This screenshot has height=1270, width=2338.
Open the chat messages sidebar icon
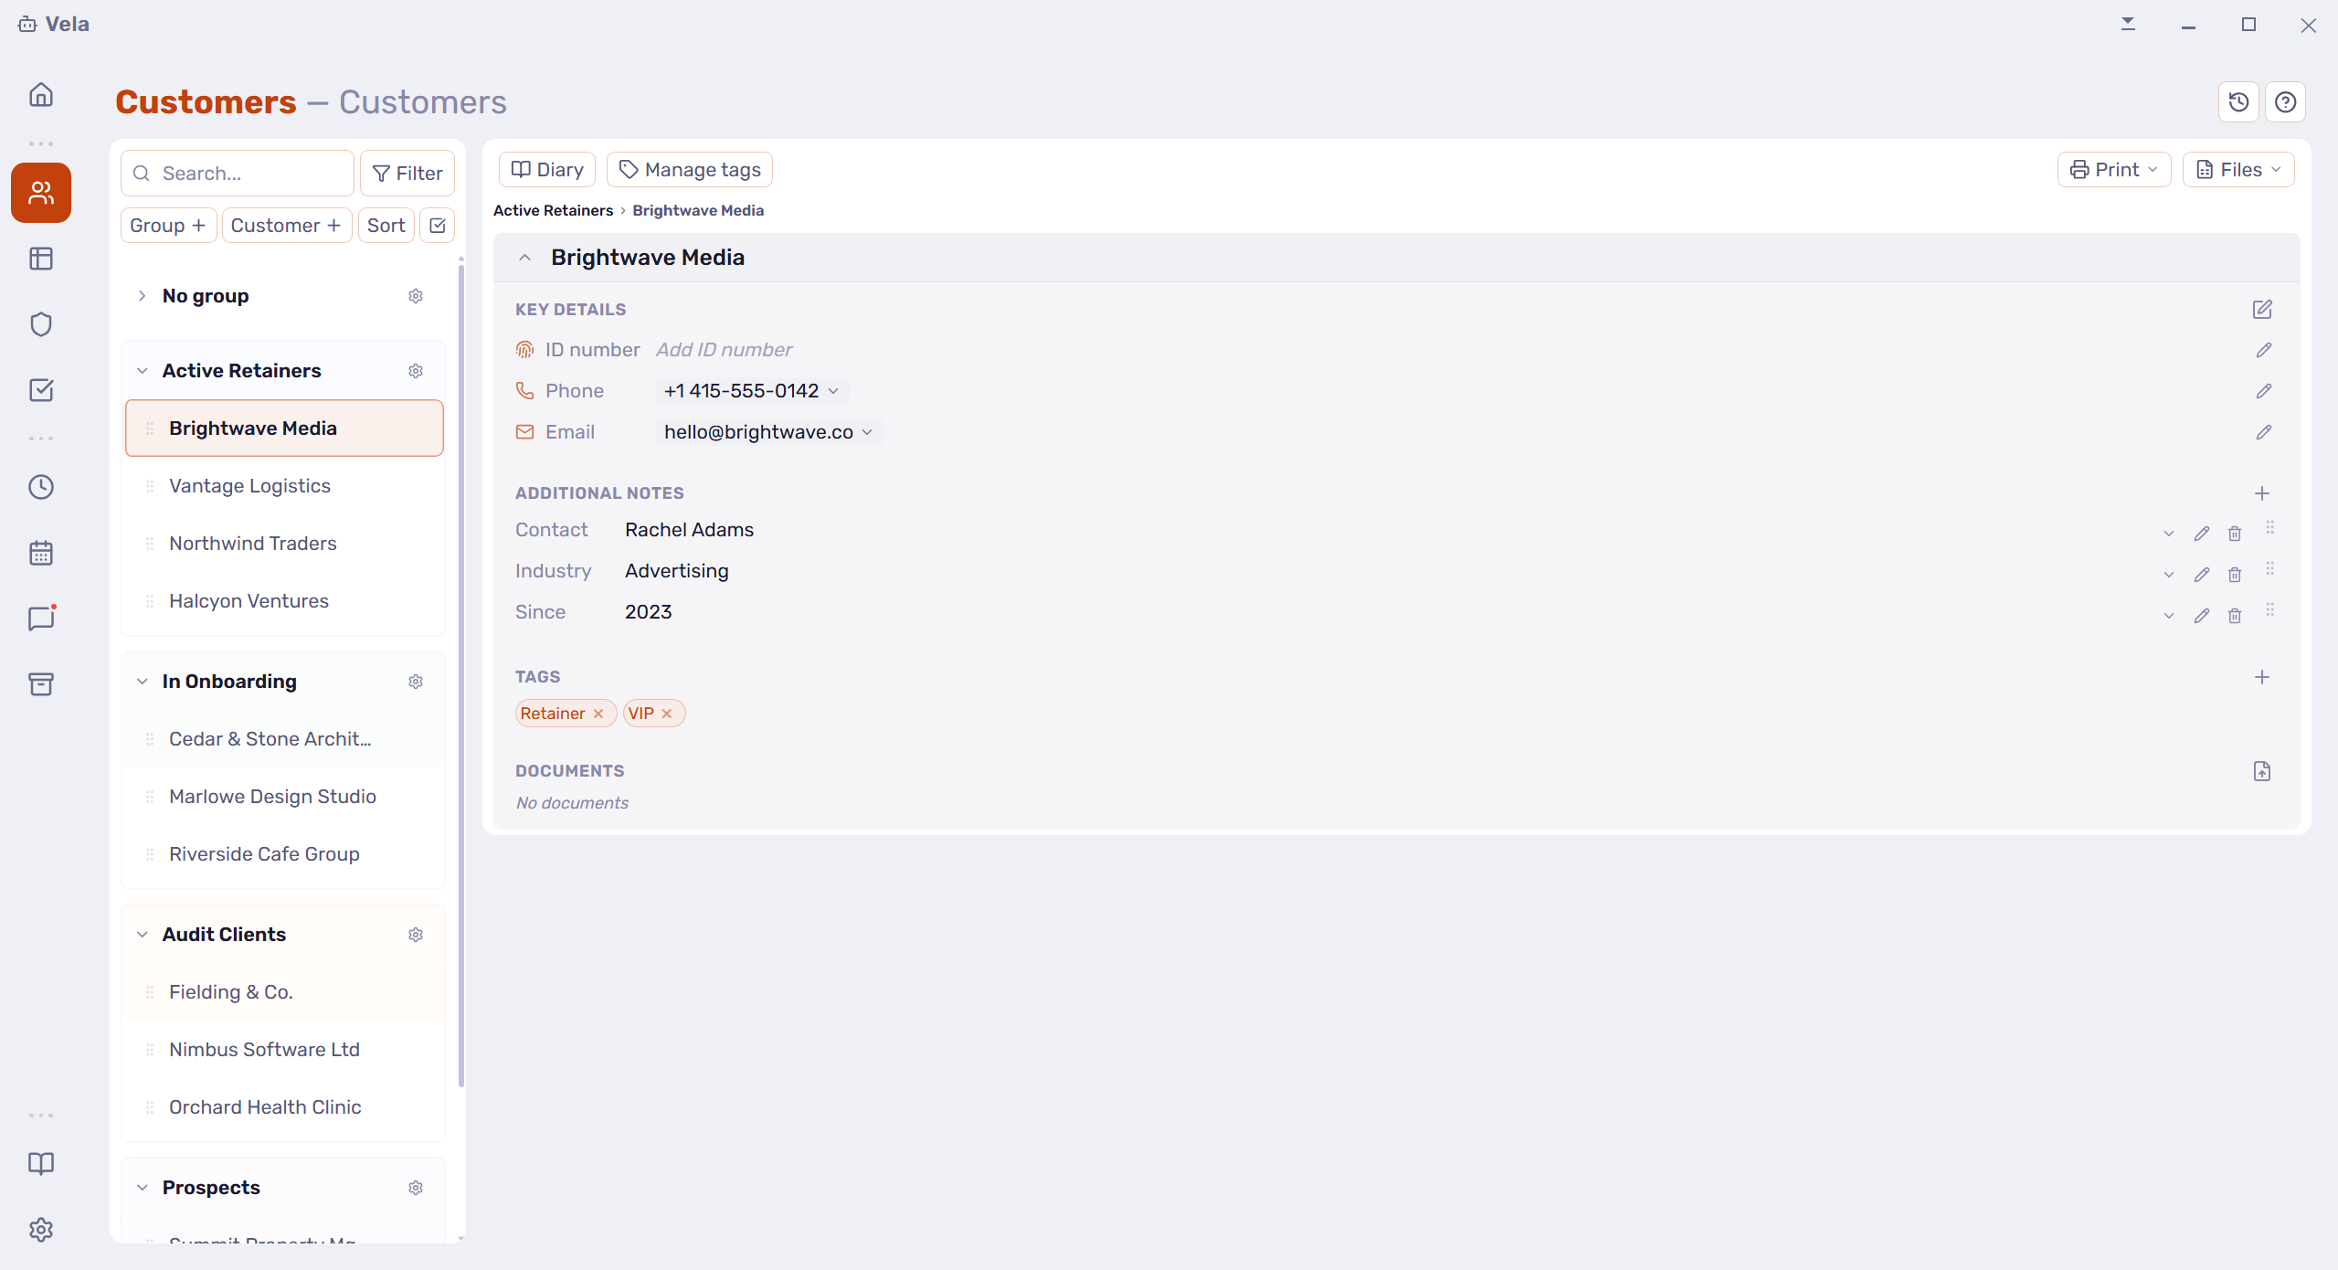(41, 619)
